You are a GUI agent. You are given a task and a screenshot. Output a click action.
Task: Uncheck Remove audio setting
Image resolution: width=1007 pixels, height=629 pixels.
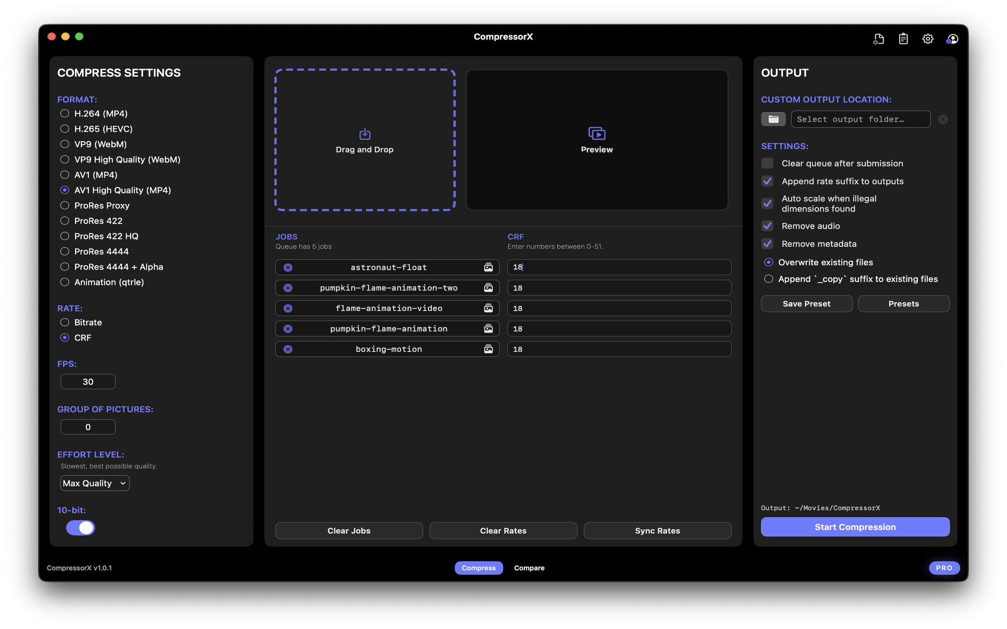point(767,226)
